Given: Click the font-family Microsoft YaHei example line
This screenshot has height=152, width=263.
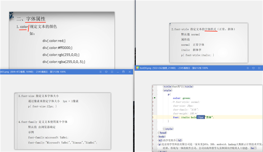Looking at the screenshot, I should pos(48,137).
